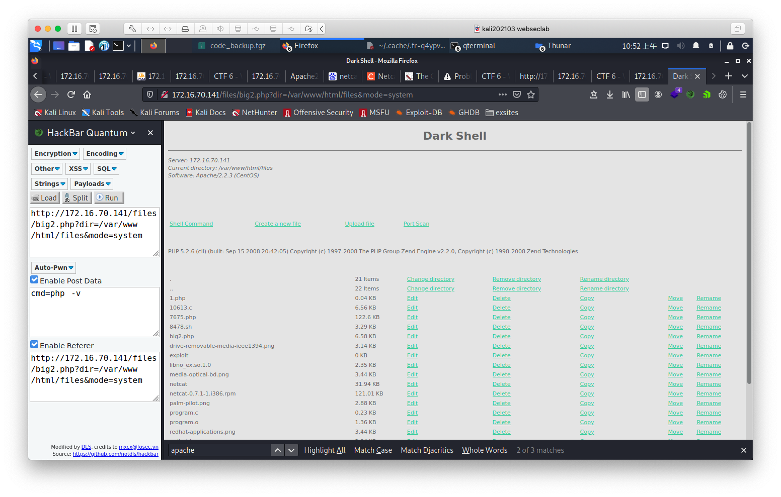Open VM settings wrench icon
Image resolution: width=781 pixels, height=497 pixels.
[132, 29]
